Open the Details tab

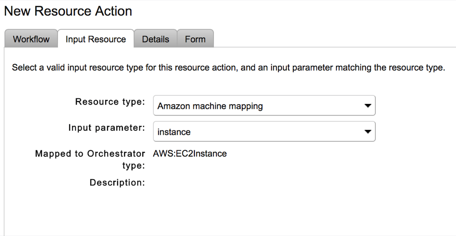pyautogui.click(x=155, y=39)
